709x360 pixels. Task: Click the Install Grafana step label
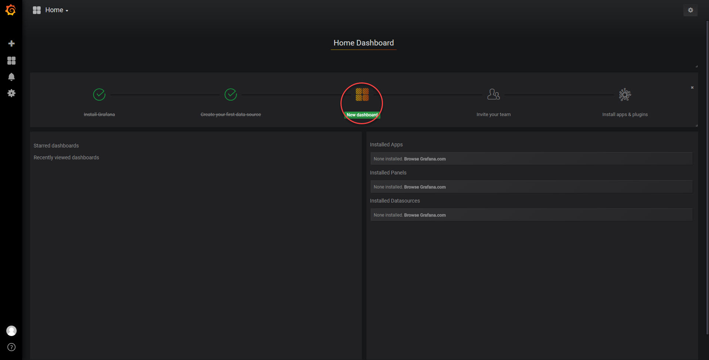click(x=99, y=115)
